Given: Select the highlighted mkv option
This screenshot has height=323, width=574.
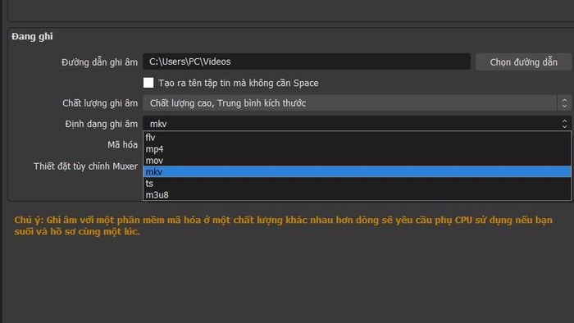Looking at the screenshot, I should [x=357, y=171].
